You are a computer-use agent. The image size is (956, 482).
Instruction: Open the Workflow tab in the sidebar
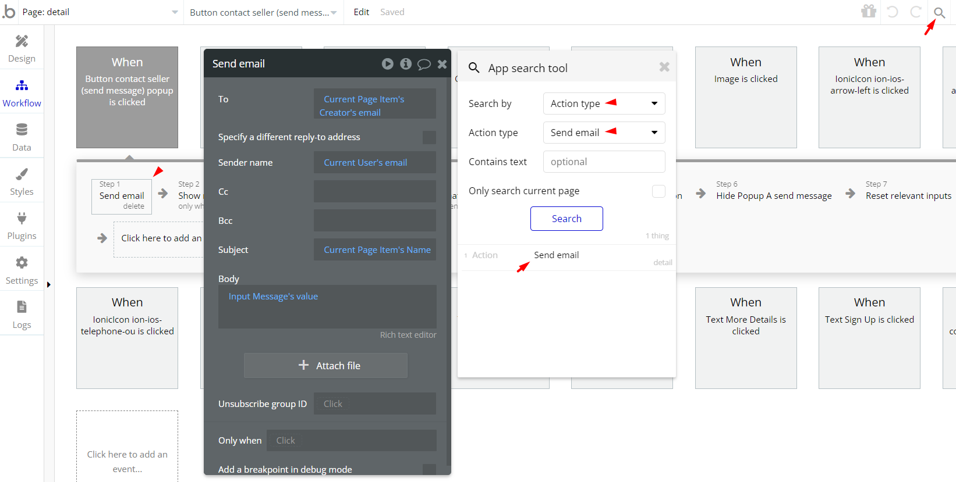point(22,94)
